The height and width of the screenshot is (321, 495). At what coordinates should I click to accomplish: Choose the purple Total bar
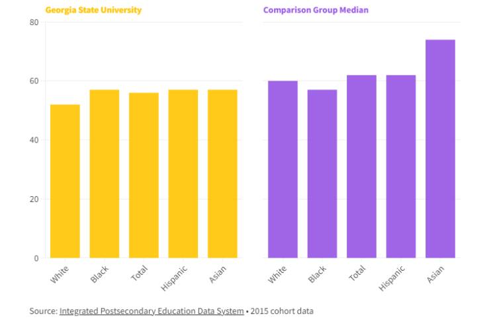coord(361,166)
